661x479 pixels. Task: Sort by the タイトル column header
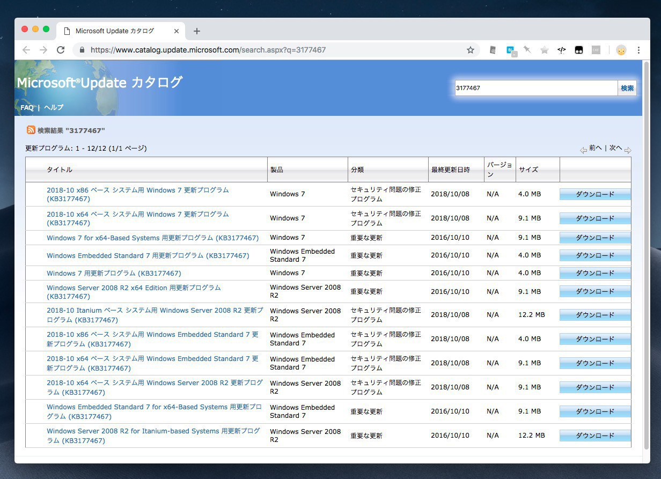pyautogui.click(x=60, y=170)
